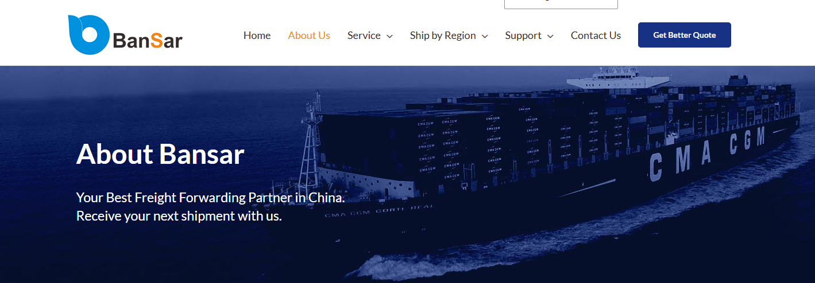
Task: Click the About Bansar heading
Action: coord(160,154)
